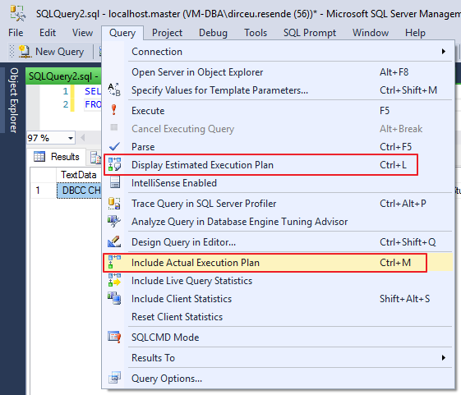Screen dimensions: 461x395
Task: Open the Object Explorer side panel
Action: 13,100
